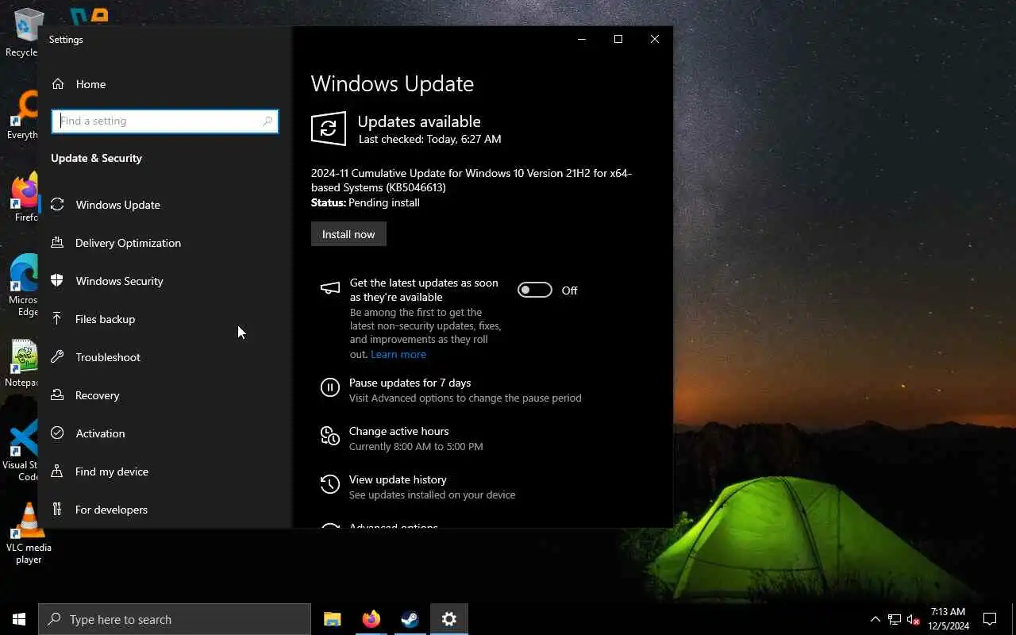Viewport: 1016px width, 635px height.
Task: Open the notification center icon
Action: pos(990,619)
